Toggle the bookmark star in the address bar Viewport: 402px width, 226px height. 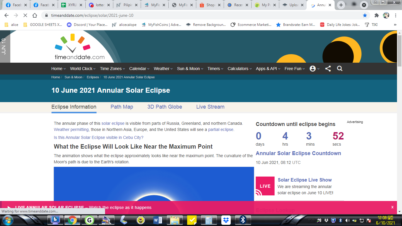(365, 15)
